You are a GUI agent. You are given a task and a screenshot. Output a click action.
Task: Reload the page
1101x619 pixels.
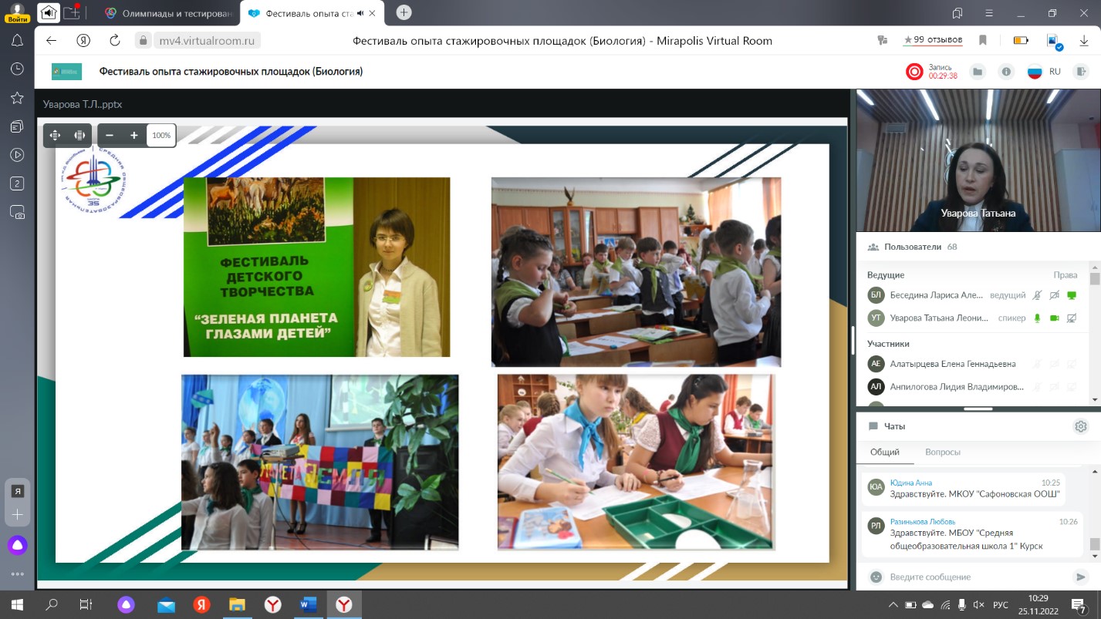115,41
